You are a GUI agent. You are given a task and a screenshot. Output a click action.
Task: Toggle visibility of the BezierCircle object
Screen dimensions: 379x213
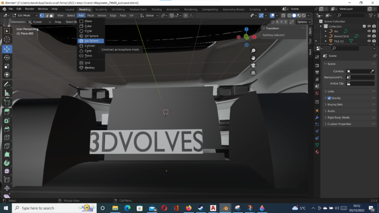[x=369, y=36]
